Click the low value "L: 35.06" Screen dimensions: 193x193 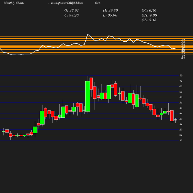(110, 15)
